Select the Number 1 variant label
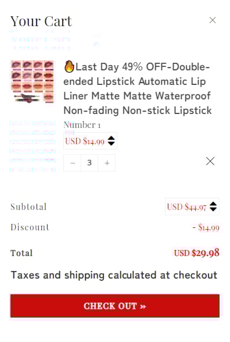Image resolution: width=230 pixels, height=342 pixels. coord(82,125)
